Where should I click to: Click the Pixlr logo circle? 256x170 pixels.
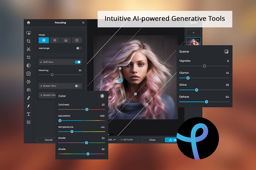pyautogui.click(x=198, y=138)
